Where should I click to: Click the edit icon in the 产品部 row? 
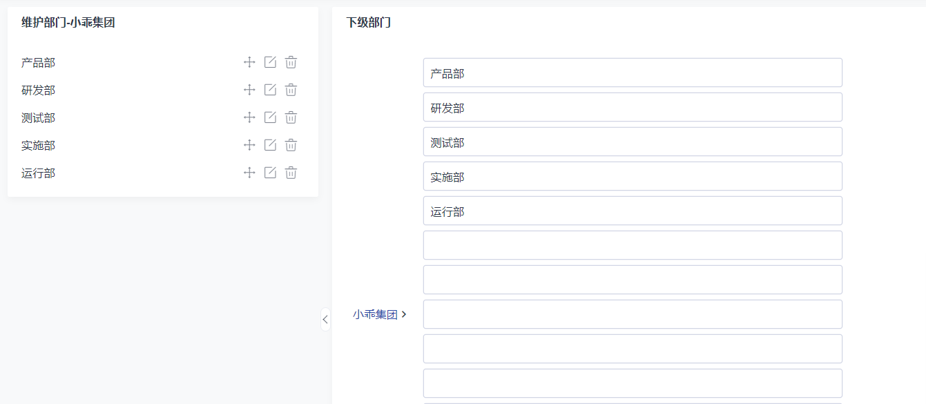pyautogui.click(x=270, y=61)
